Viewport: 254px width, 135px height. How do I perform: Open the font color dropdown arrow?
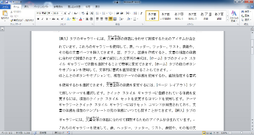pos(84,19)
